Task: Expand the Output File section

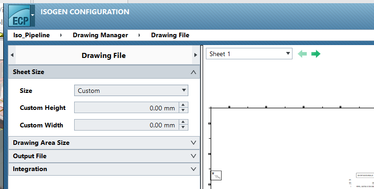Action: (104, 156)
